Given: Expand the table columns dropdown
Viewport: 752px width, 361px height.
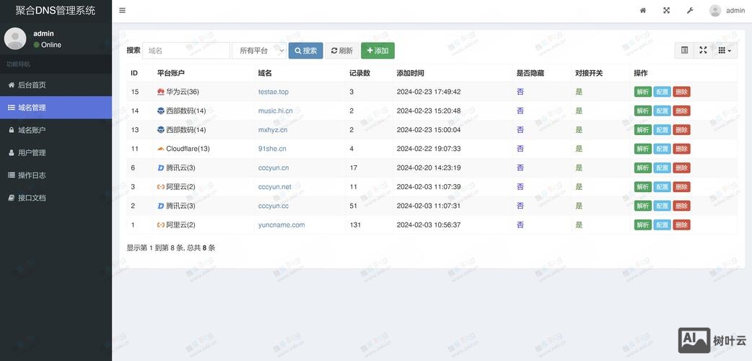Looking at the screenshot, I should 725,51.
